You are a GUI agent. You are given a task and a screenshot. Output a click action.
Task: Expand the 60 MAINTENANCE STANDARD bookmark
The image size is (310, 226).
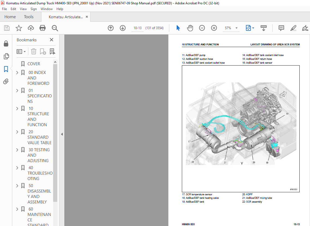tap(17, 209)
